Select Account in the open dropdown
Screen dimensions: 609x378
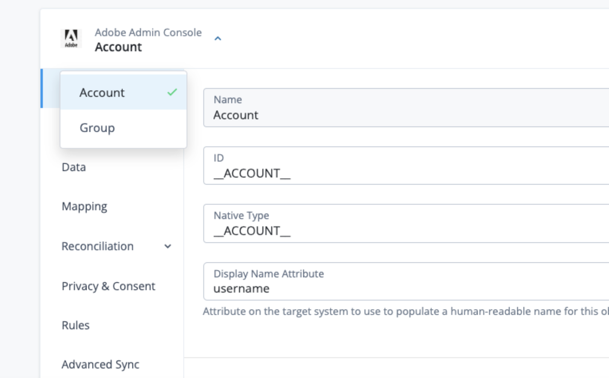(102, 92)
